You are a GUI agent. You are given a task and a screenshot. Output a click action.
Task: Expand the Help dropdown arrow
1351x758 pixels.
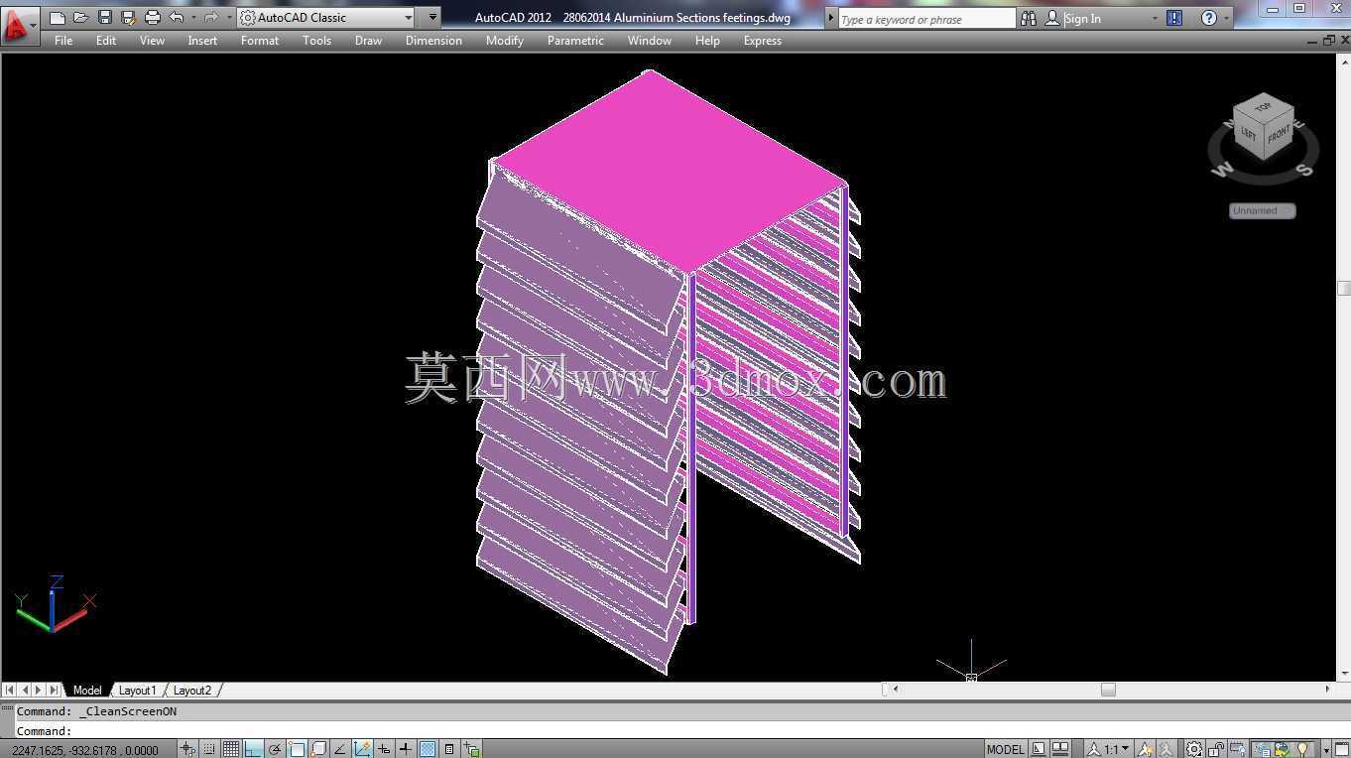[x=1226, y=19]
